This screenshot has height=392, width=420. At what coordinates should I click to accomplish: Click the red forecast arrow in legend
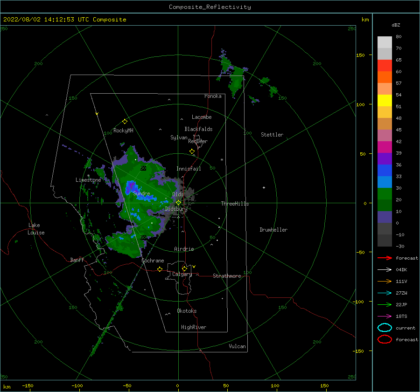click(385, 258)
